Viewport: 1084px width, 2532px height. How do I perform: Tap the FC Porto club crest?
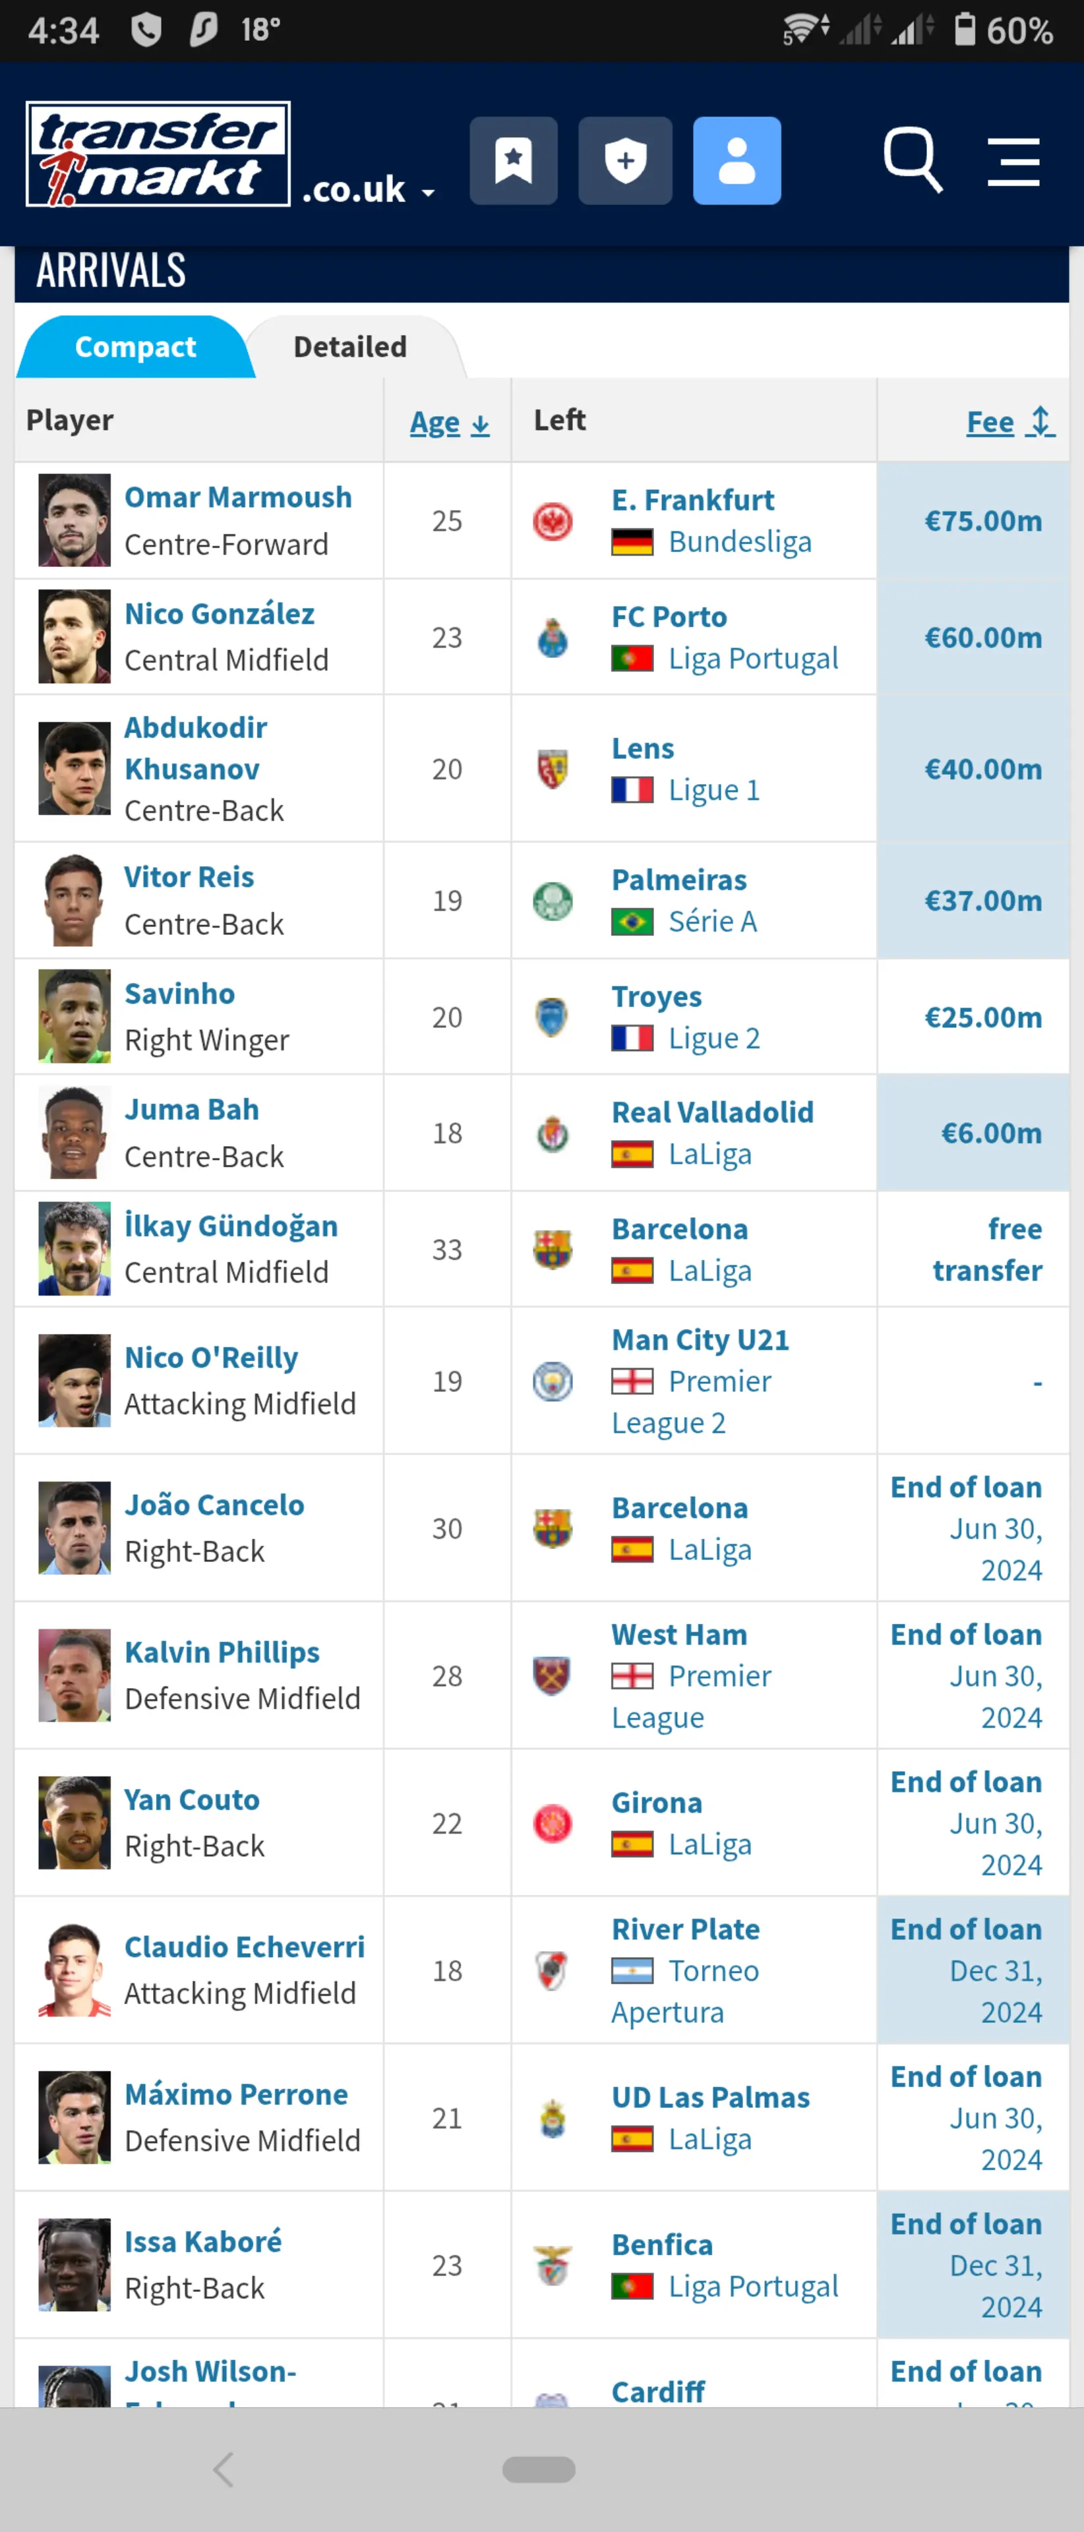[x=553, y=638]
